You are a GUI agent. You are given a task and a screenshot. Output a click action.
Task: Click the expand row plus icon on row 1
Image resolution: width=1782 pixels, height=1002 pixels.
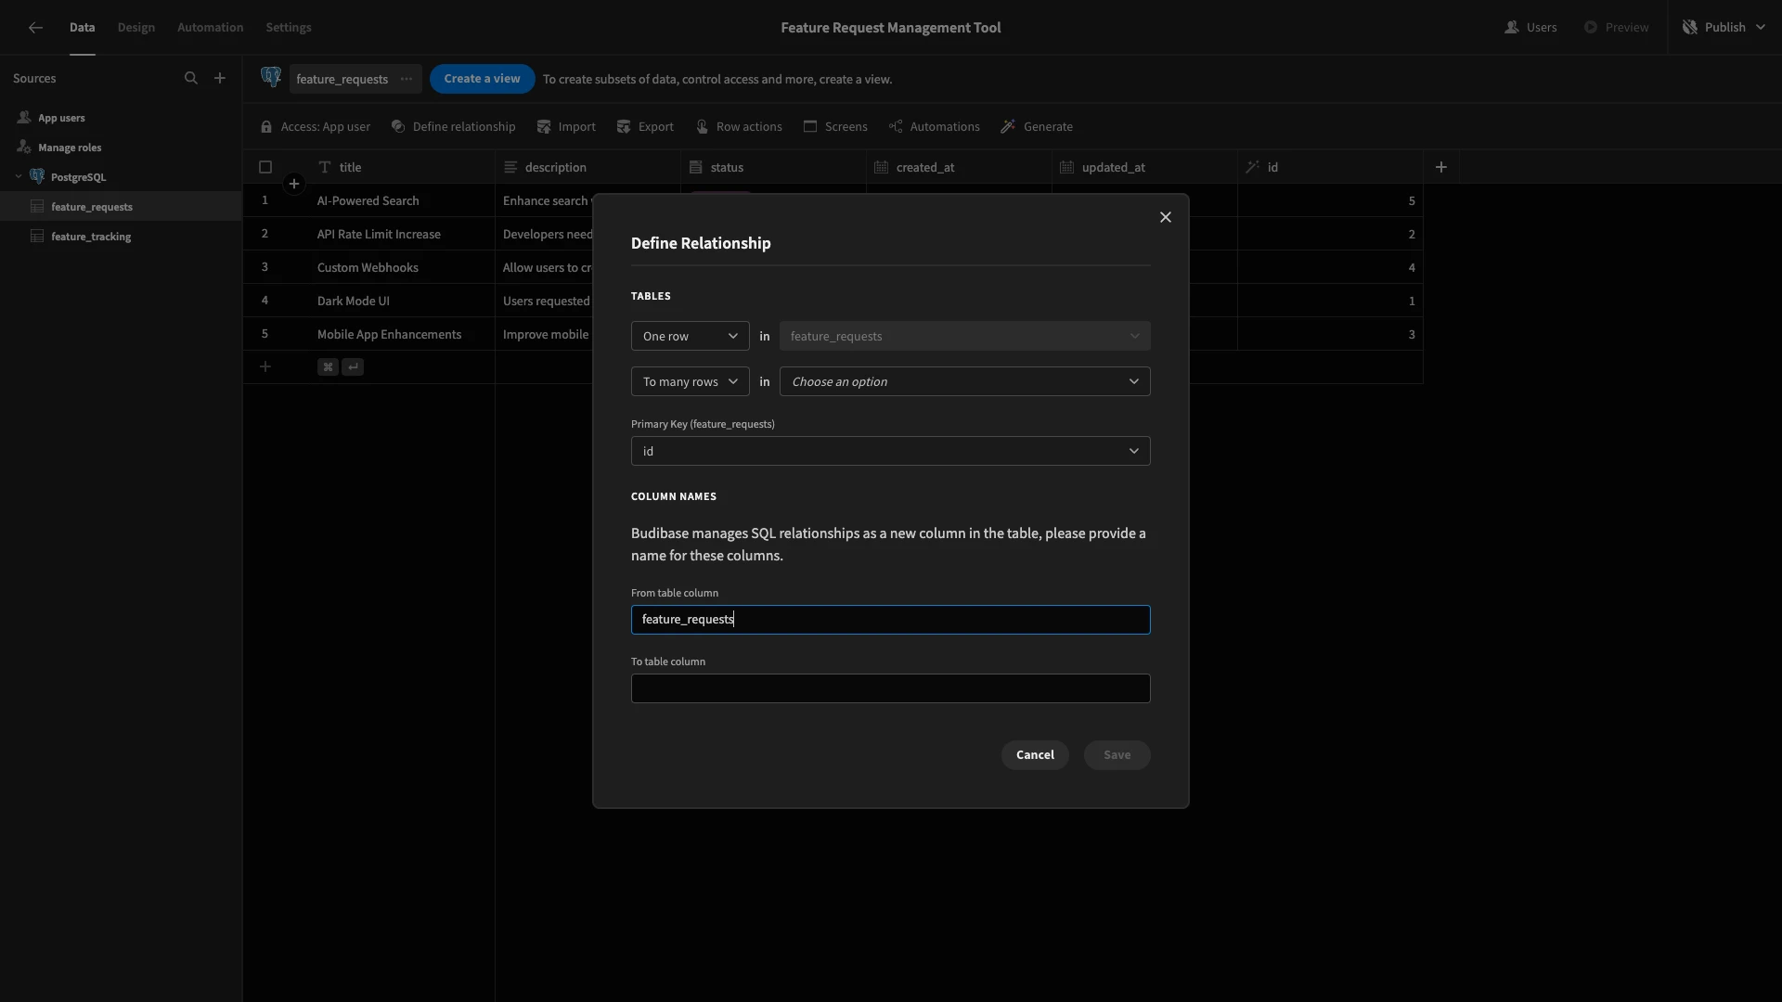tap(294, 184)
